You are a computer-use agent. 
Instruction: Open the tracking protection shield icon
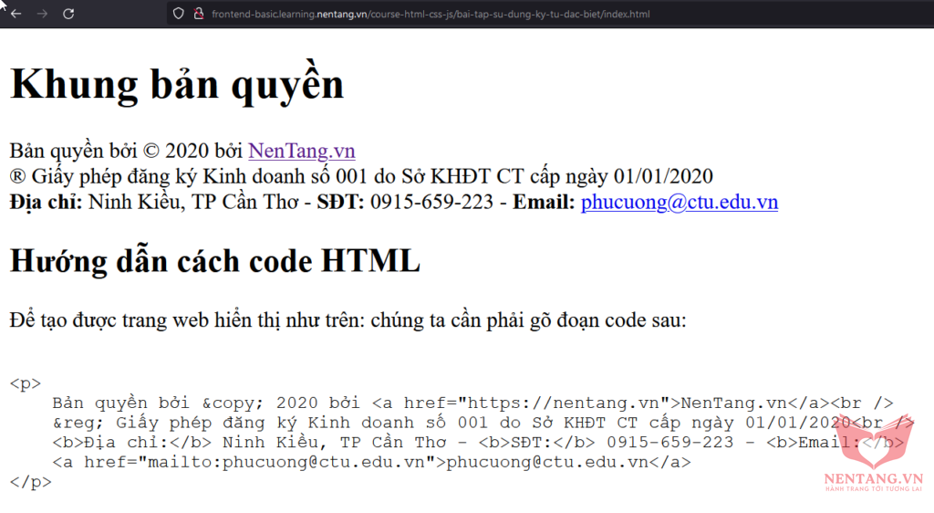click(178, 14)
